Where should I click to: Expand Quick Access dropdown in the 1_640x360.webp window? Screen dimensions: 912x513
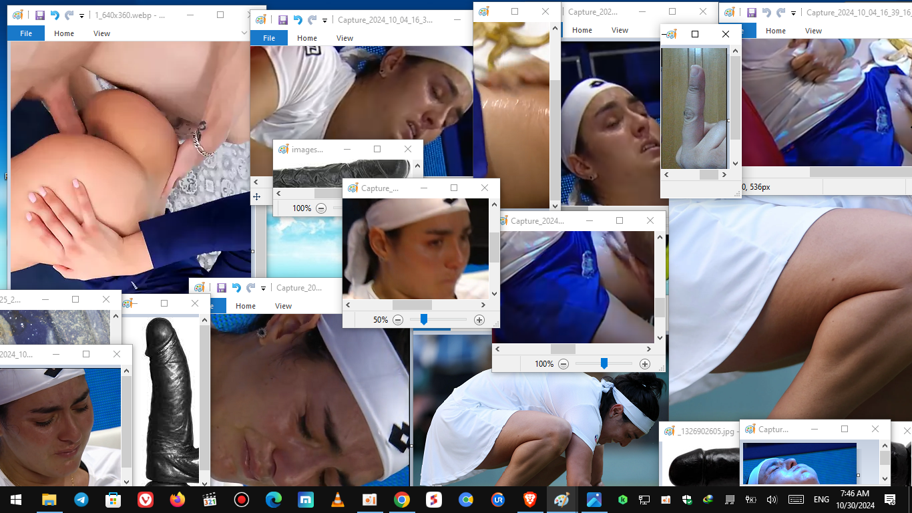81,15
